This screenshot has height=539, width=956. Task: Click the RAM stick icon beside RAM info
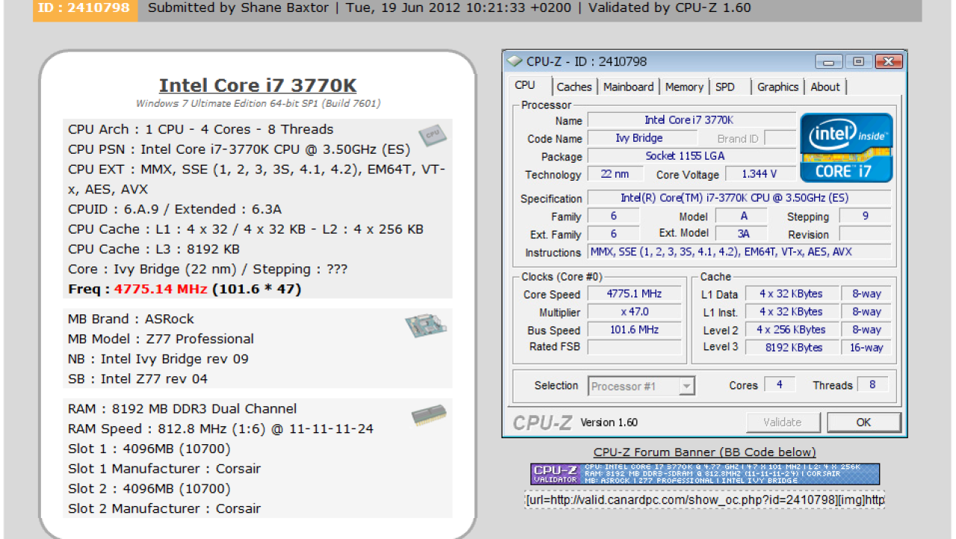click(x=429, y=415)
